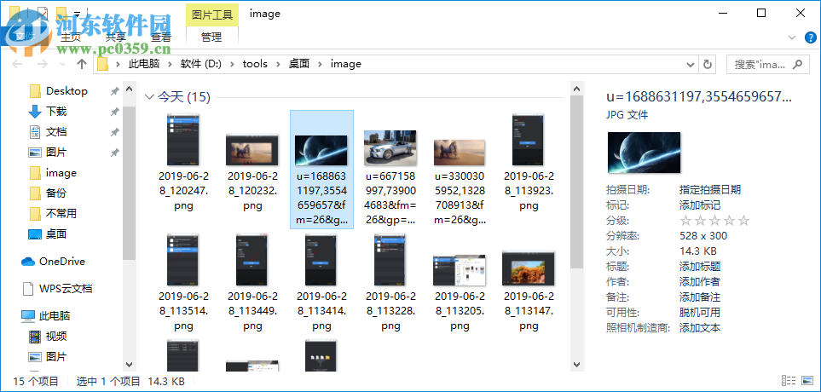This screenshot has height=392, width=821.
Task: Select the 图片工具 contextual tab
Action: [x=212, y=14]
